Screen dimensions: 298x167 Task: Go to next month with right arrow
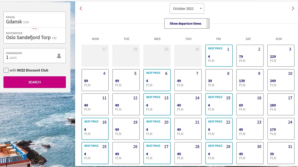[293, 8]
